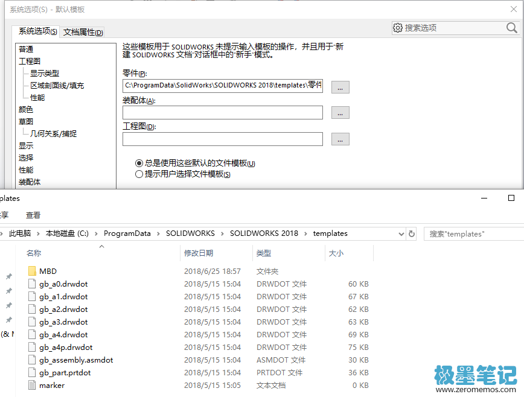
Task: Click the magnifier icon in search options
Action: [x=511, y=28]
